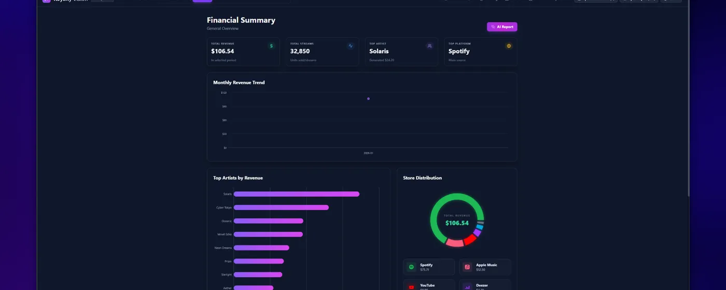
Task: Open the Deezer store card
Action: tap(485, 285)
